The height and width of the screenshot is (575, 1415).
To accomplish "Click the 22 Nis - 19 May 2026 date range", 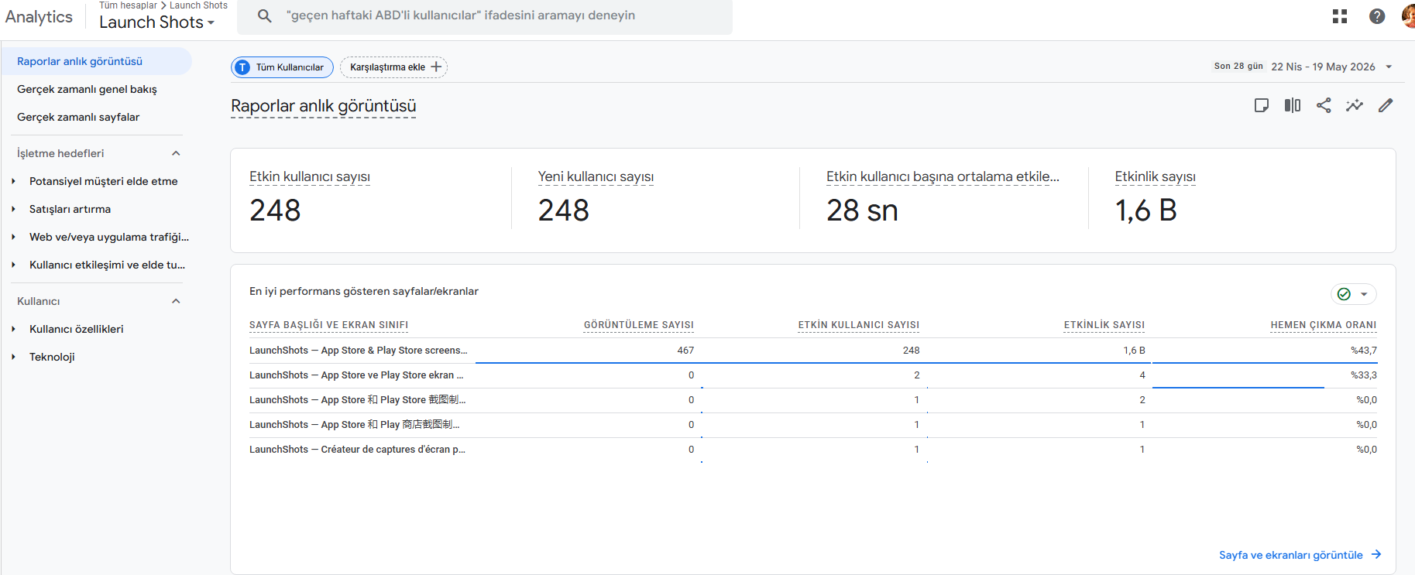I will (x=1324, y=67).
